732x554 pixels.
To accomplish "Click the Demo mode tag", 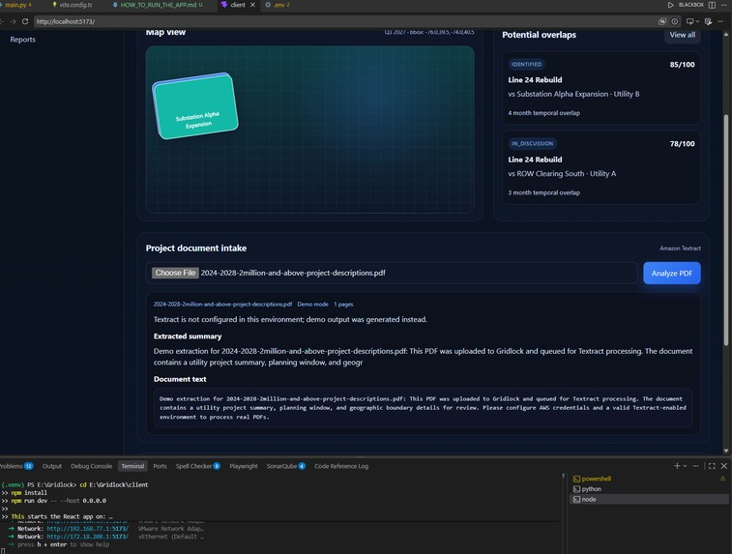I will 312,305.
